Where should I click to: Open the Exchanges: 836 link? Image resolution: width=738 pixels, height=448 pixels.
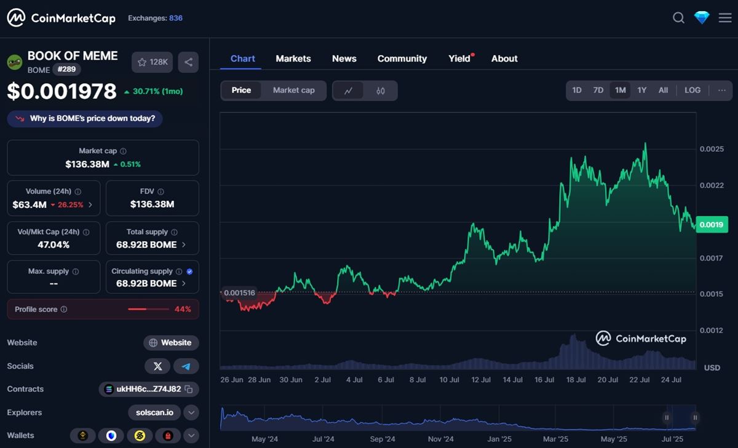click(155, 18)
